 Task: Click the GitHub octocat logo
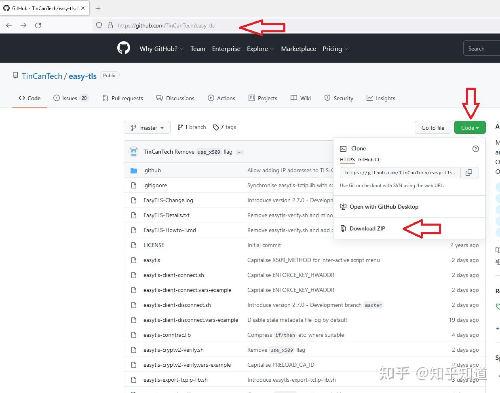[123, 48]
